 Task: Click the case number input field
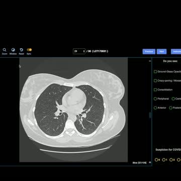coord(79,51)
